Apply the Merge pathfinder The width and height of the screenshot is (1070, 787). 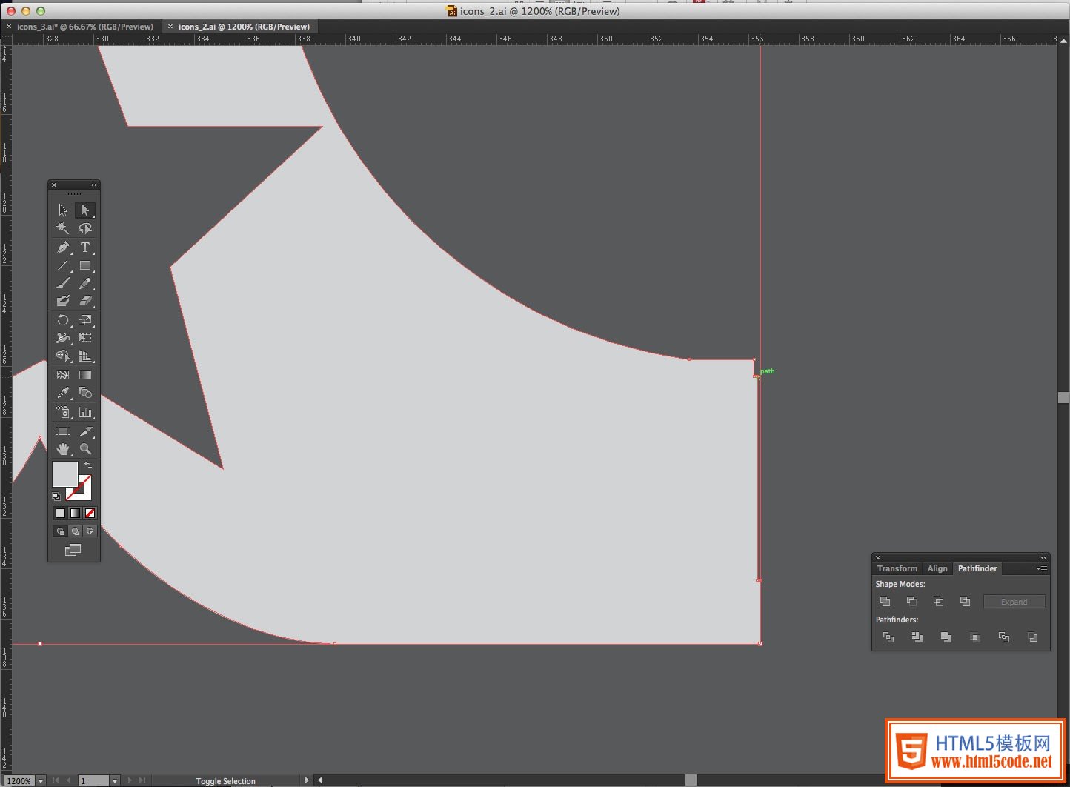click(946, 637)
